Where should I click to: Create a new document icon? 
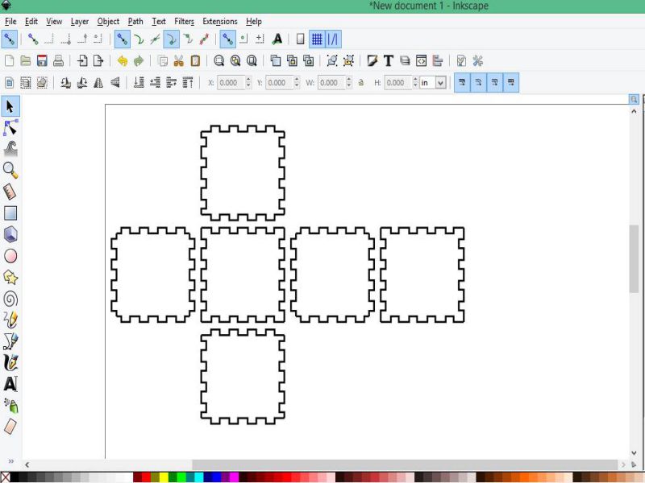click(9, 61)
